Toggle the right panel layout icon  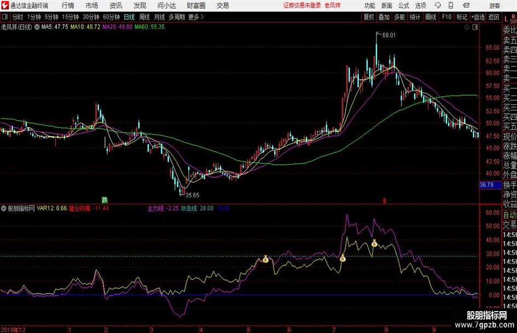475,27
